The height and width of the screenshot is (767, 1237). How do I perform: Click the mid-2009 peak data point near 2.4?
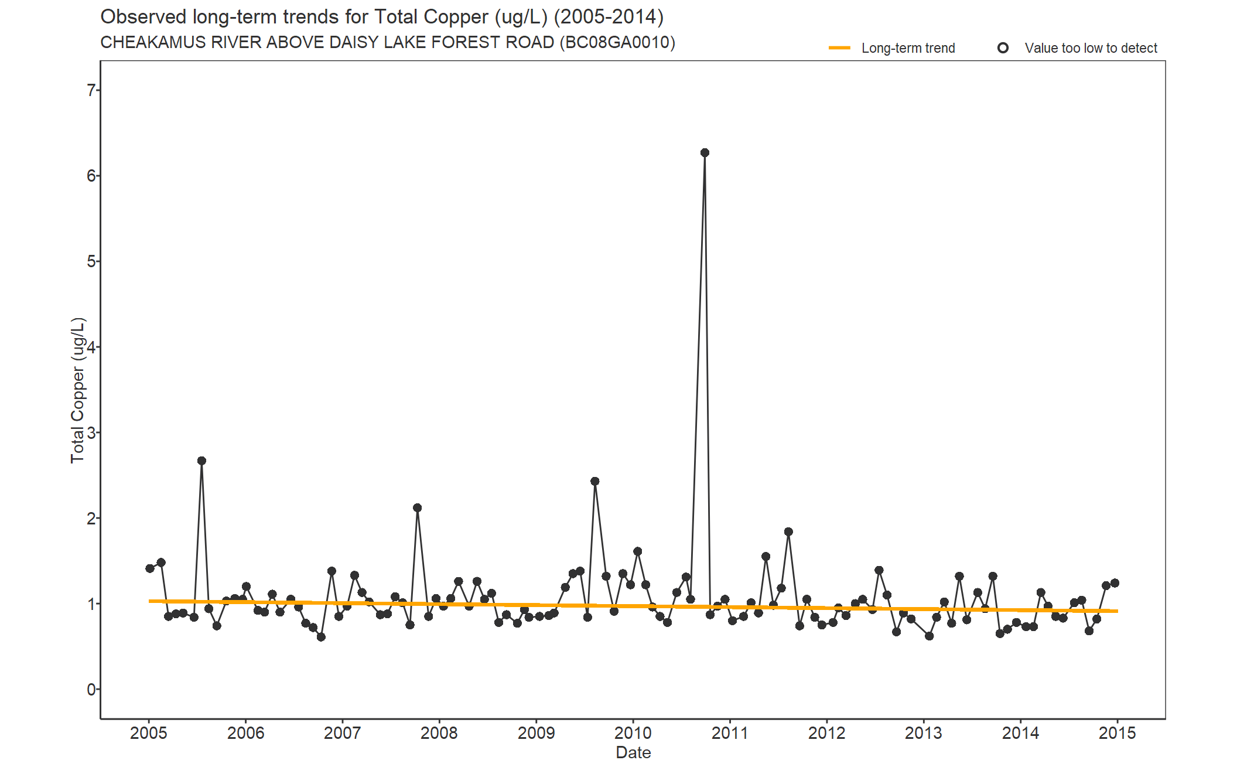point(595,481)
